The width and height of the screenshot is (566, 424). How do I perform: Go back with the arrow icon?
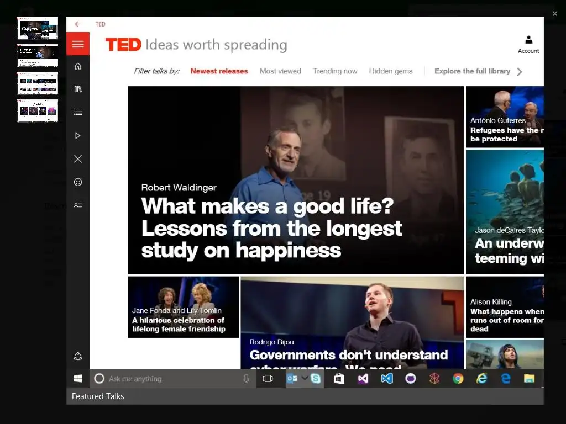[x=77, y=24]
